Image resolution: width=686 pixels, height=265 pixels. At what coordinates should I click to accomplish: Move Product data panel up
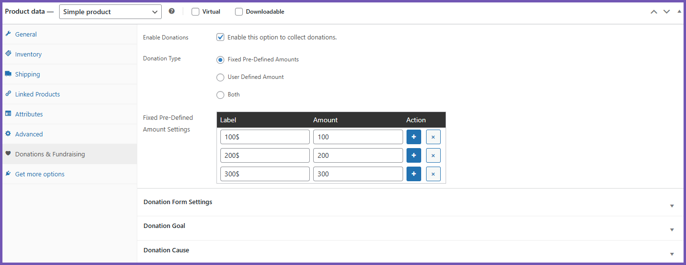654,12
